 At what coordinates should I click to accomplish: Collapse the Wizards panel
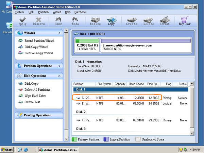(60, 33)
